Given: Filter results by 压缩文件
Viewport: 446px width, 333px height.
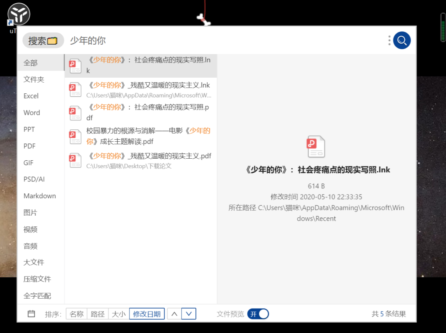Looking at the screenshot, I should (40, 279).
